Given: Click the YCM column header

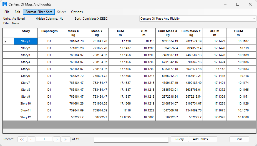Looking at the screenshot, I should (x=144, y=33).
